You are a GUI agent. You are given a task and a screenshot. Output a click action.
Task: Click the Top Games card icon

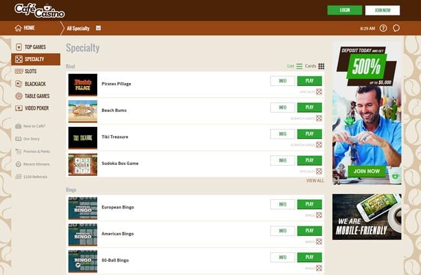(19, 47)
